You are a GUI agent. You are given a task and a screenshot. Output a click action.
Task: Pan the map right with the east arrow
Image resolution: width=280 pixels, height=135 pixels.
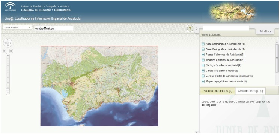pos(11,43)
